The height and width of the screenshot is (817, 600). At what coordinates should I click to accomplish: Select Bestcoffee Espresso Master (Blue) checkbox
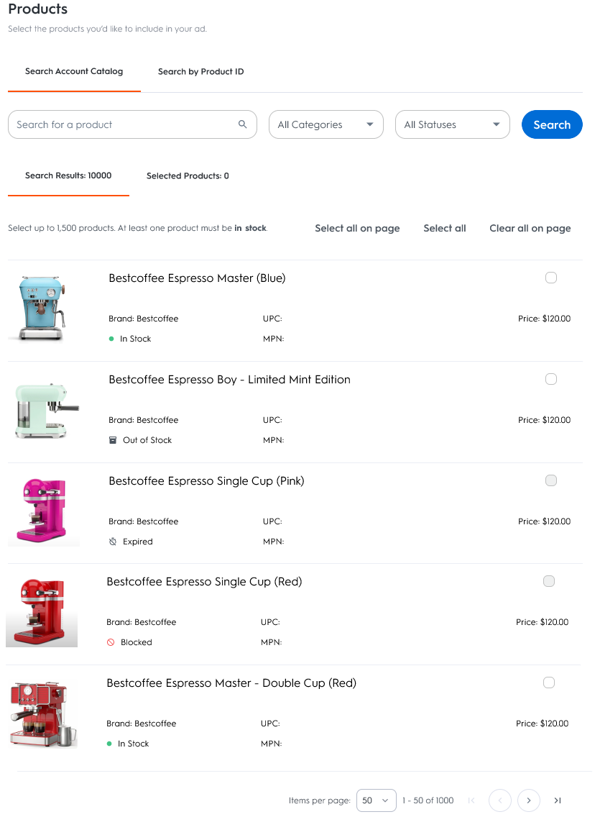pyautogui.click(x=551, y=278)
